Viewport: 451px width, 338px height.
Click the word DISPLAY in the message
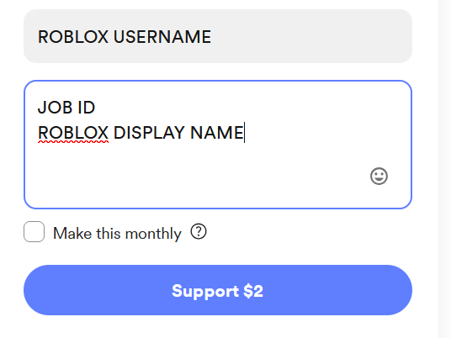coord(149,133)
